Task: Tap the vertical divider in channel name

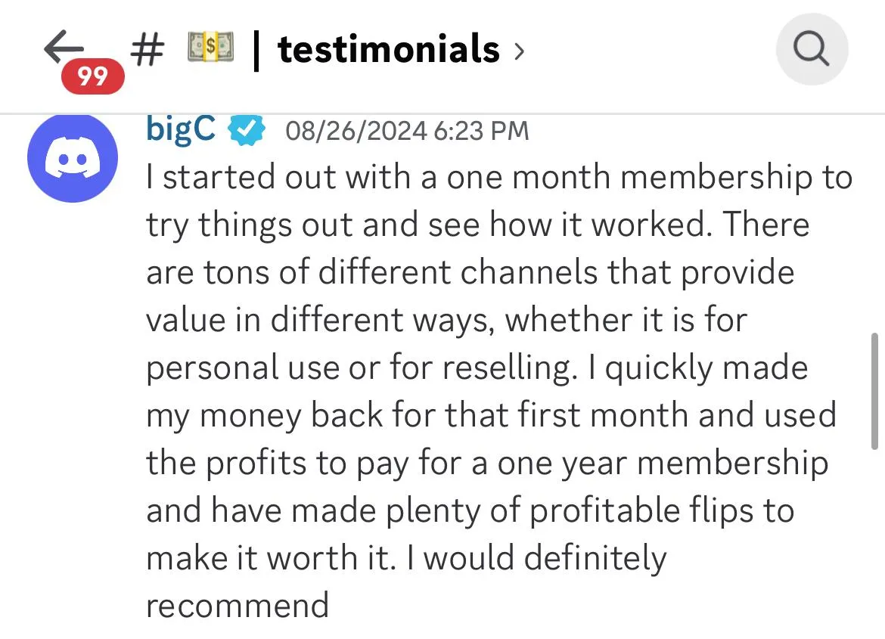Action: [256, 50]
